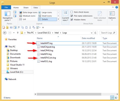Viewport: 120px width, 101px height.
Task: Click the Rename icon in quick access toolbar
Action: coord(11,27)
